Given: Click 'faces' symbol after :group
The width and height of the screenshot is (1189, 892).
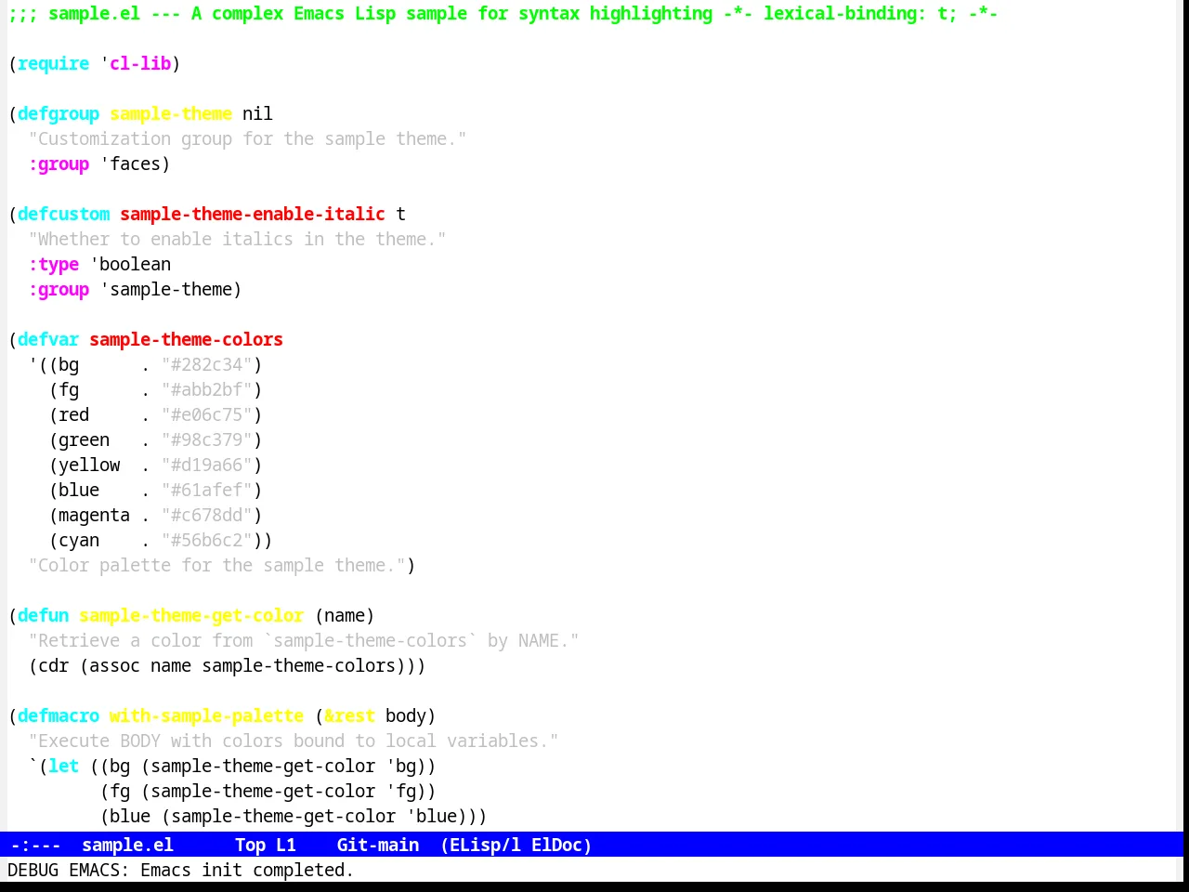Looking at the screenshot, I should (x=135, y=164).
